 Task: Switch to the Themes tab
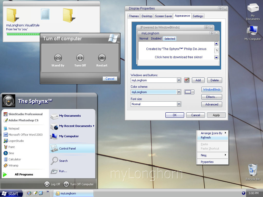(134, 16)
